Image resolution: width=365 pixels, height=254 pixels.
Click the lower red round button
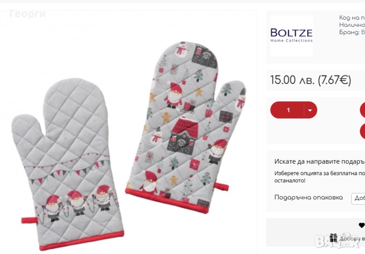coord(363,131)
